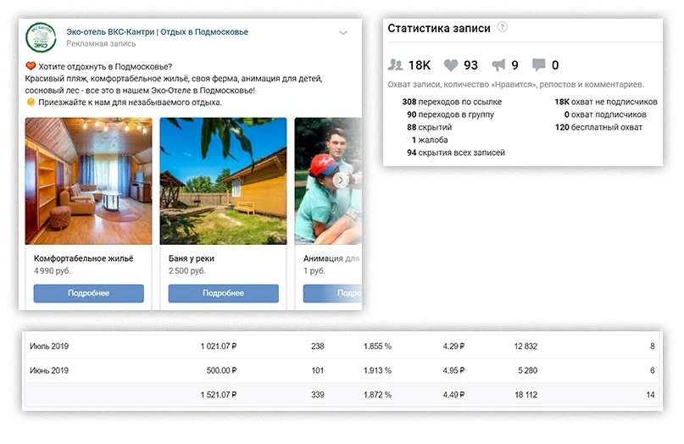
Task: Click the 1.872 % total CTR cell
Action: (x=377, y=395)
